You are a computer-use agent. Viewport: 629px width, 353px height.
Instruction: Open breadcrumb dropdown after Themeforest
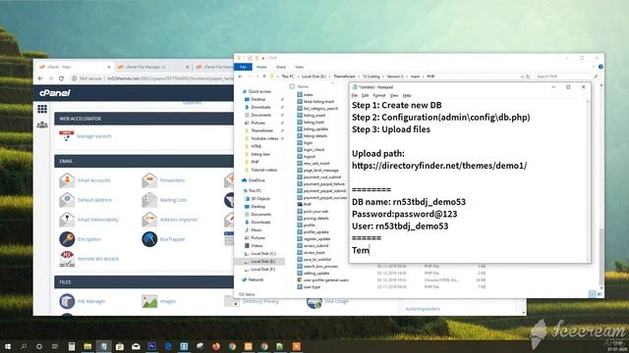pyautogui.click(x=359, y=76)
